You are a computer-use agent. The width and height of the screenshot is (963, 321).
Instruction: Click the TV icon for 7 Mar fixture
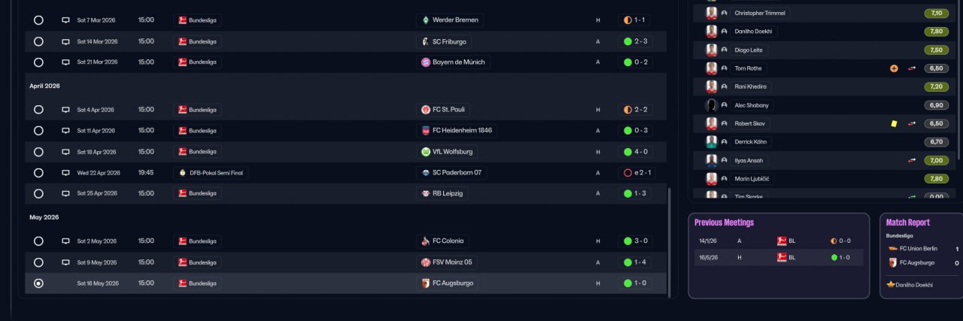(x=65, y=20)
